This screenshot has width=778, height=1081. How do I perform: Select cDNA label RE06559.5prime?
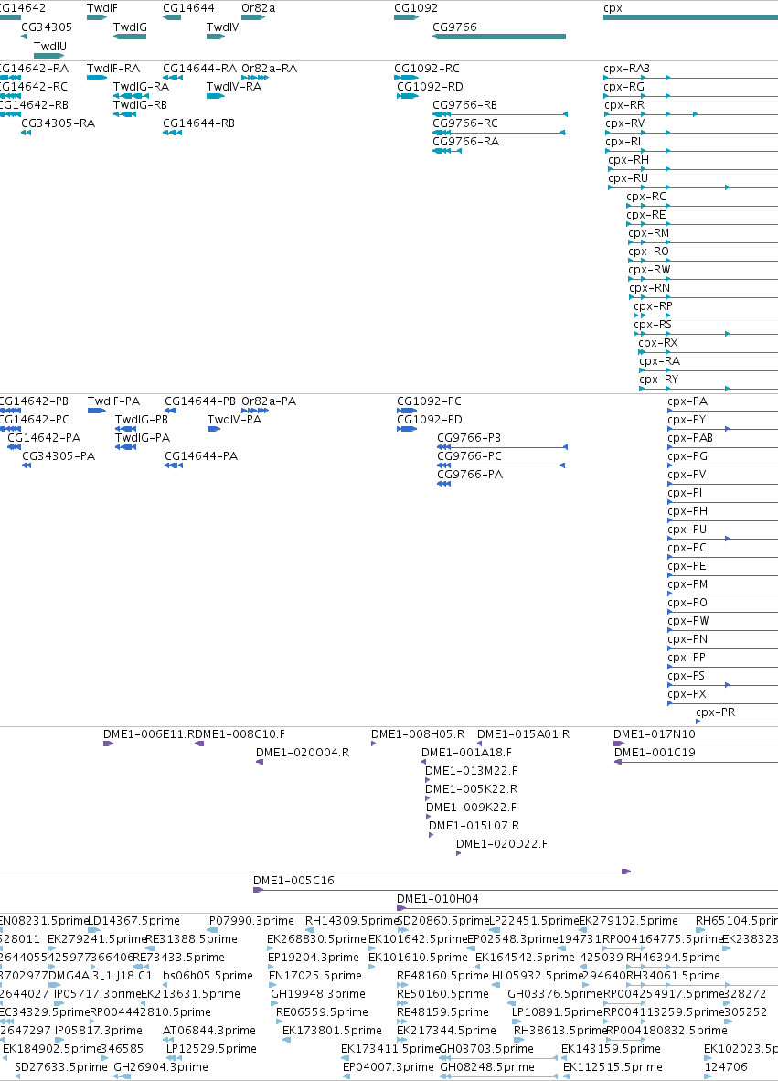tap(322, 1012)
